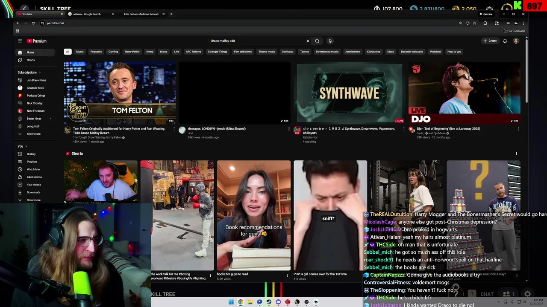Go to Home in the sidebar
This screenshot has height=307, width=547.
point(35,52)
